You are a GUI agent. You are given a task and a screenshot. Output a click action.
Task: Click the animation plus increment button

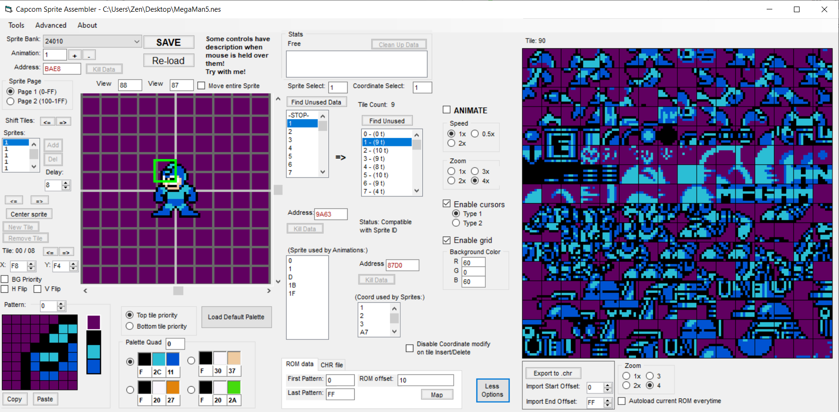pos(75,55)
